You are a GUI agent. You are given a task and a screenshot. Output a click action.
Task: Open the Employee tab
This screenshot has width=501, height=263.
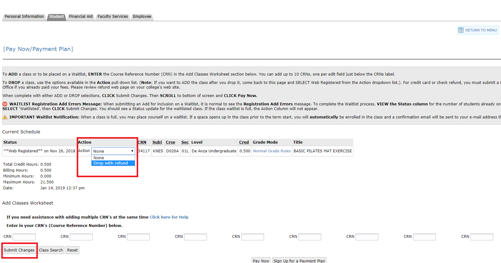pyautogui.click(x=142, y=16)
